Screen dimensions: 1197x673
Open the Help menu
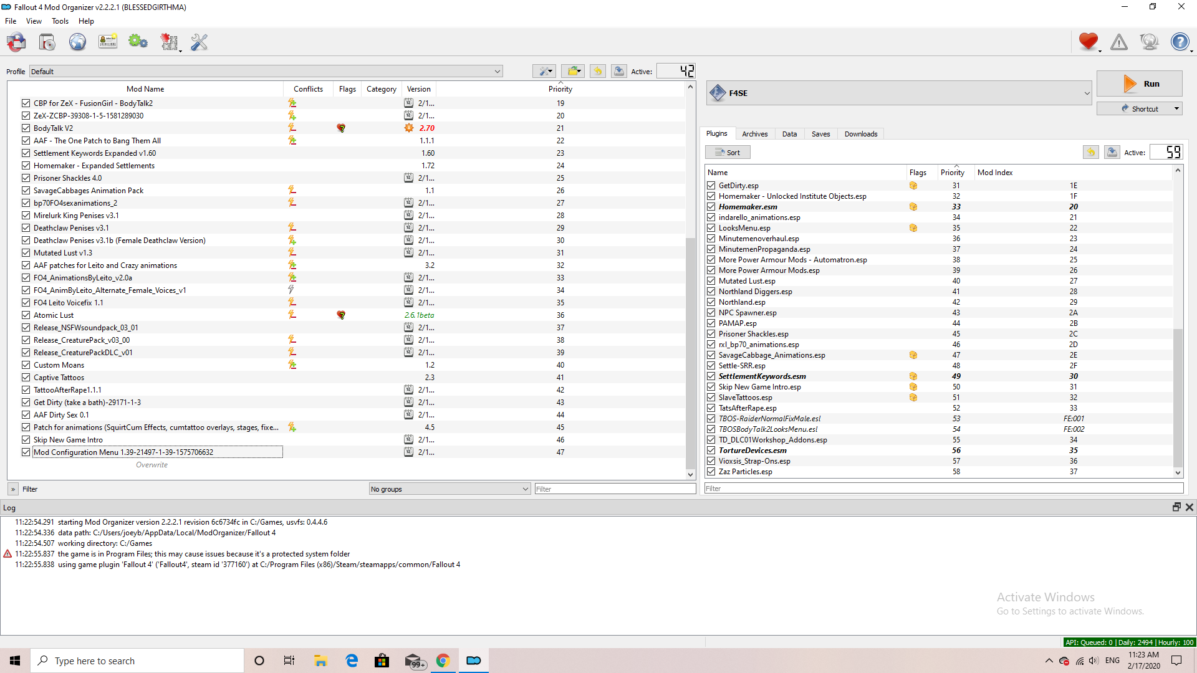[x=86, y=21]
